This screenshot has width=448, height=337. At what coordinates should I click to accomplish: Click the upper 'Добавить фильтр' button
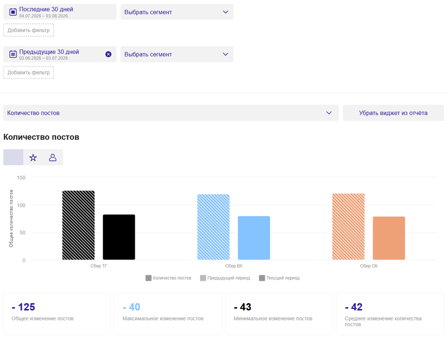tap(29, 30)
